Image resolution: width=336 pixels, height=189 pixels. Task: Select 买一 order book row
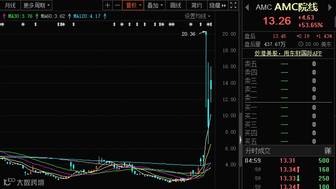pos(287,107)
